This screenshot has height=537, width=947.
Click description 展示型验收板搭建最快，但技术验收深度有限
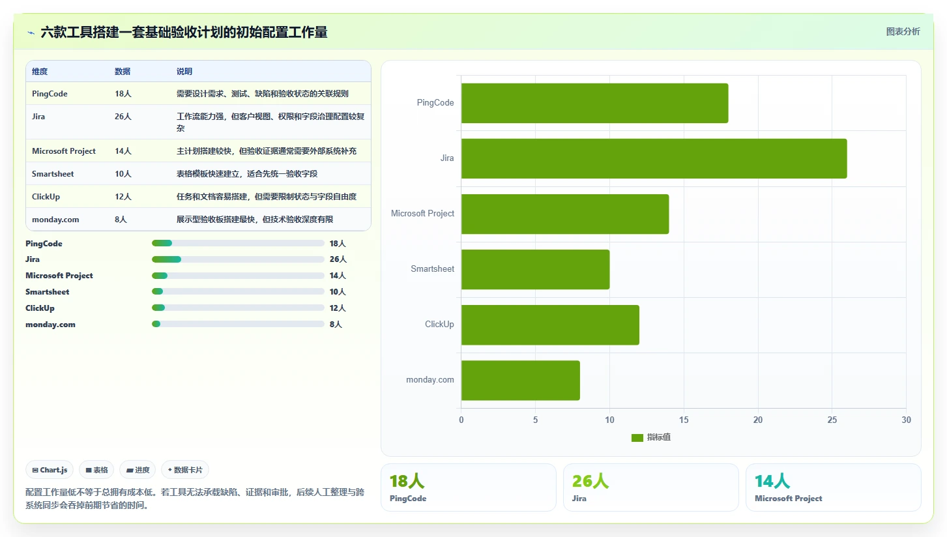tap(255, 220)
